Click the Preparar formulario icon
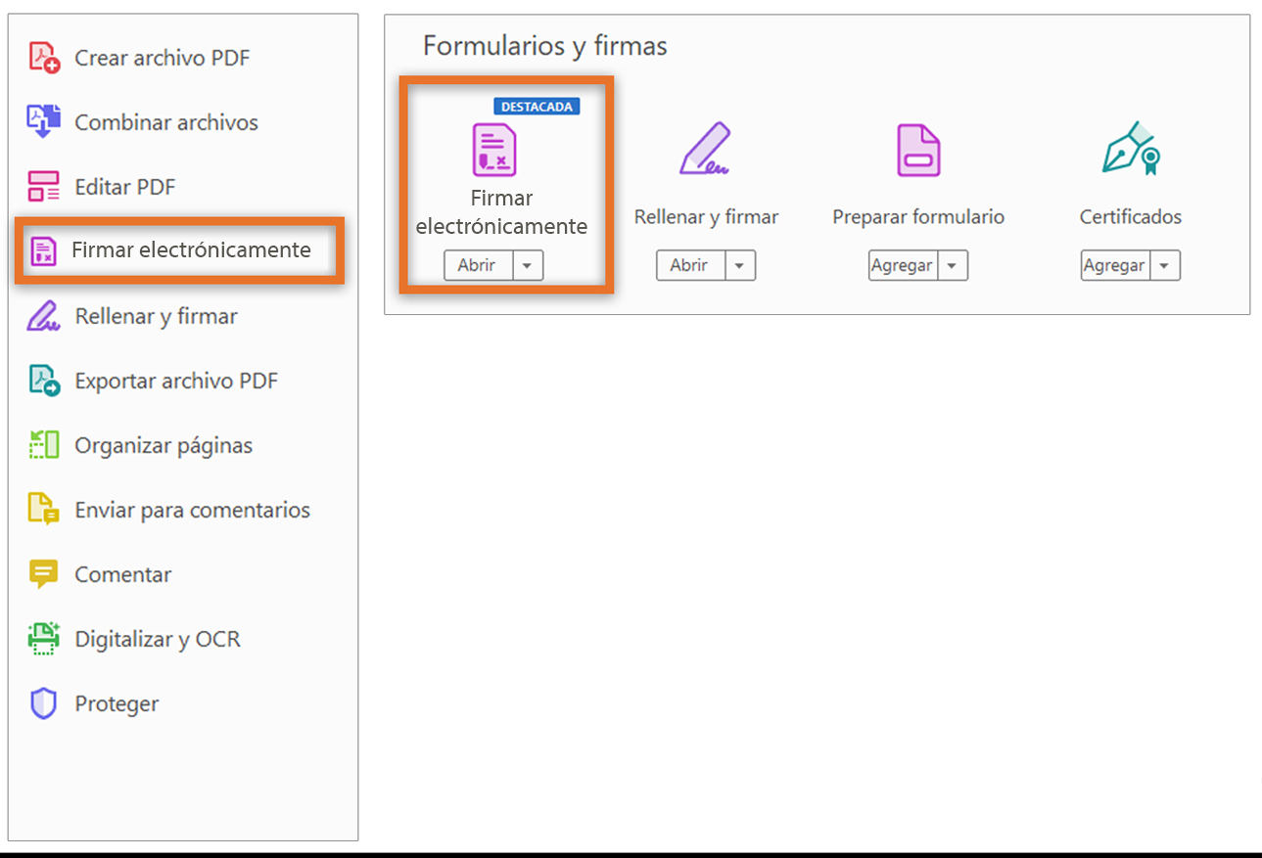The height and width of the screenshot is (858, 1262). (918, 150)
